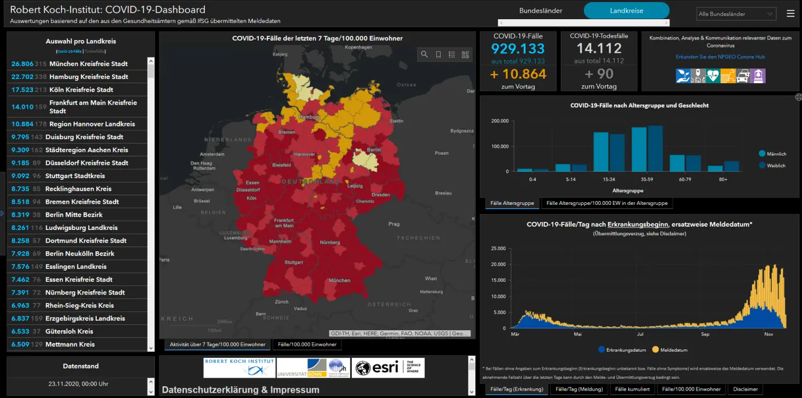Click the blue plant-in-hand hub icon

pyautogui.click(x=683, y=76)
